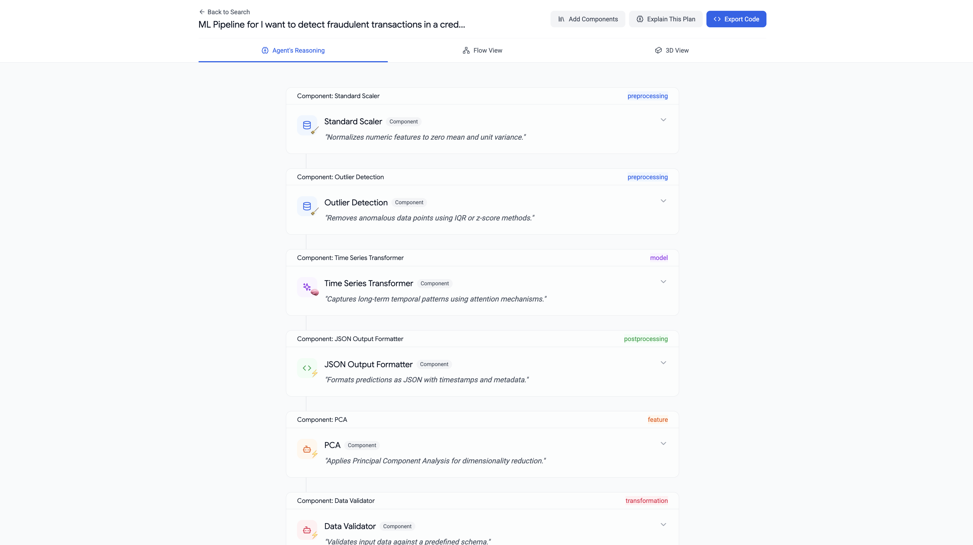This screenshot has width=973, height=545.
Task: Click the Data Validator robot icon
Action: pyautogui.click(x=307, y=530)
